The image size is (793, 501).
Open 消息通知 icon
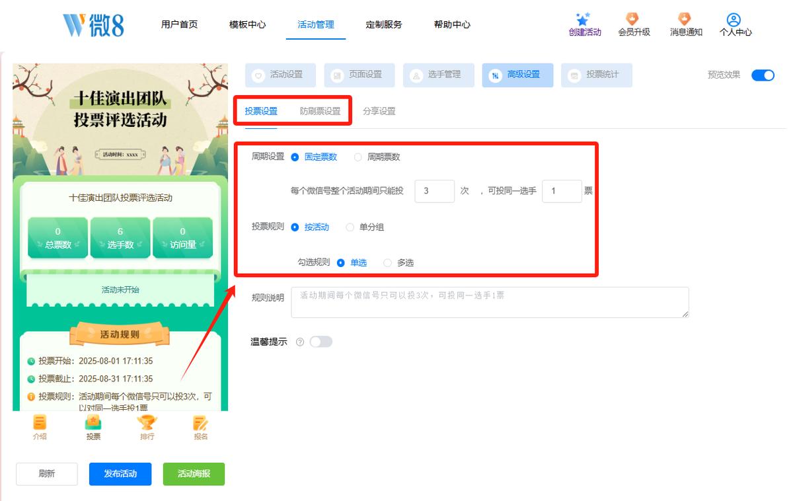pos(685,19)
